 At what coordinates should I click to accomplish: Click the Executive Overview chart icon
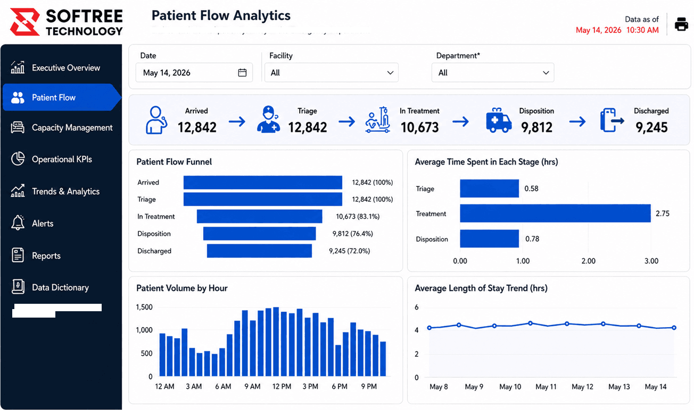tap(18, 67)
